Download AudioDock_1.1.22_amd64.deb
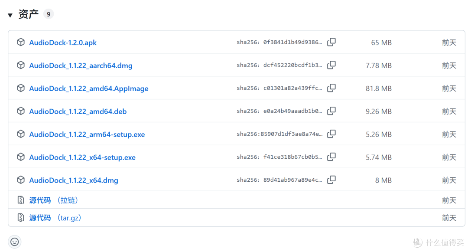468x252 pixels. coord(78,111)
